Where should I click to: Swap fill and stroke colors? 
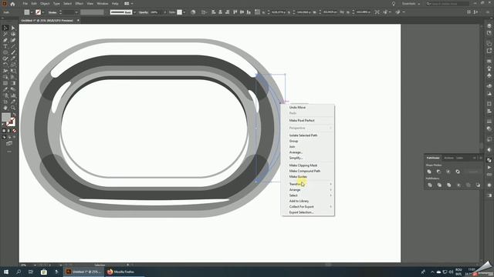[x=14, y=115]
